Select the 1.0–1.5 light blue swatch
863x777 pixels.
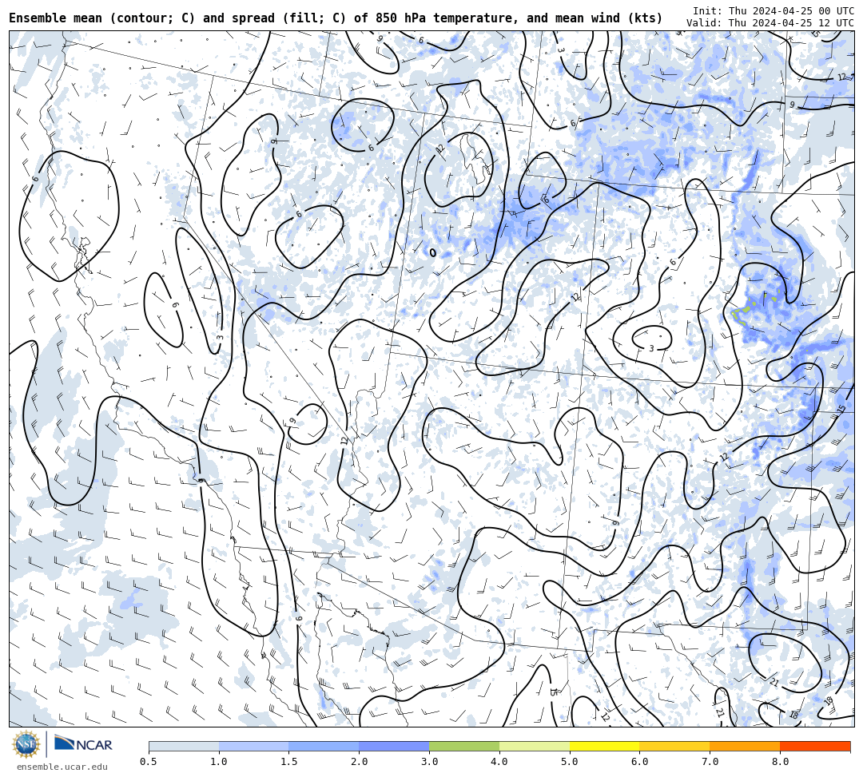click(x=254, y=746)
